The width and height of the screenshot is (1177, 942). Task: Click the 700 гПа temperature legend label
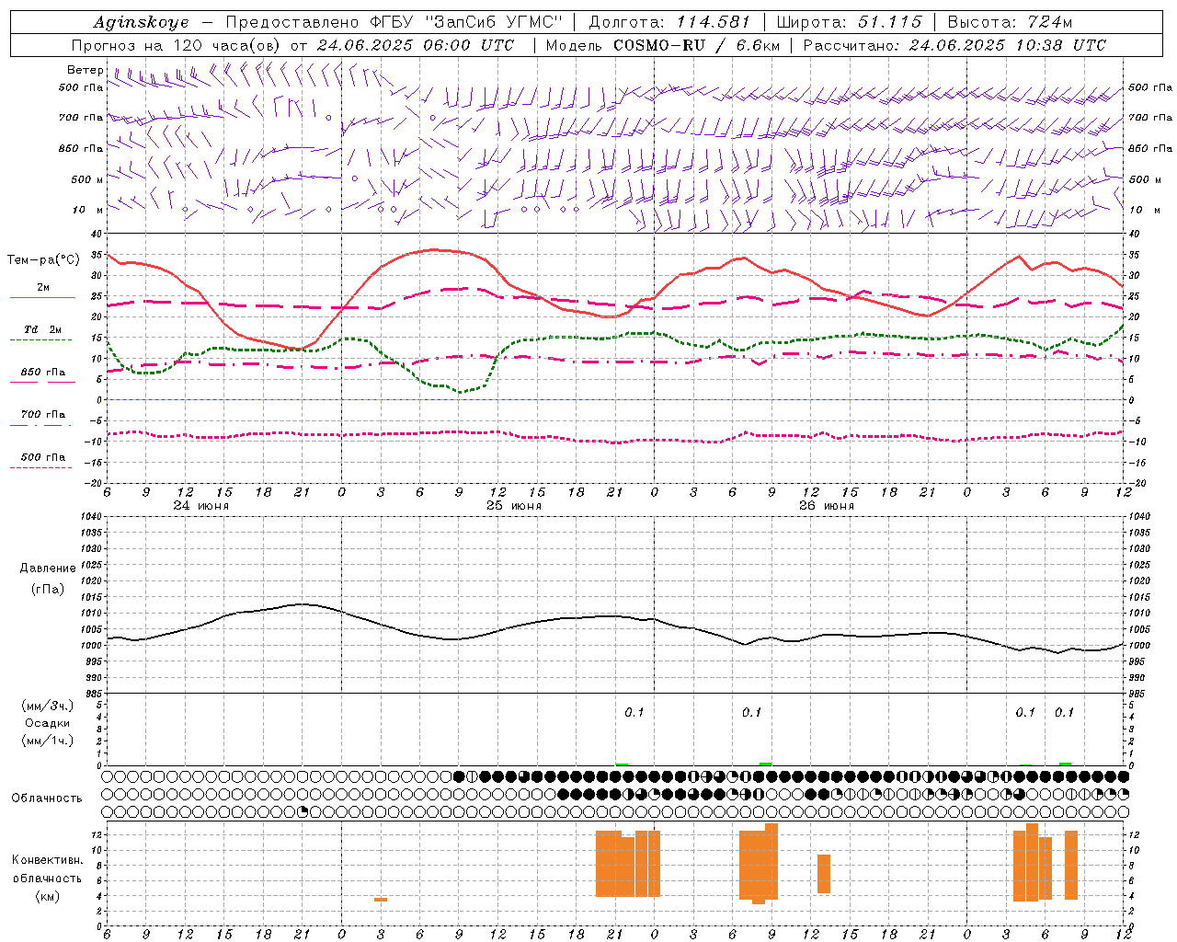(x=43, y=415)
